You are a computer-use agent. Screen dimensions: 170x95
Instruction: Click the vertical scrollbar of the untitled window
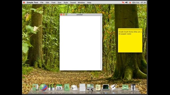tap(101, 42)
